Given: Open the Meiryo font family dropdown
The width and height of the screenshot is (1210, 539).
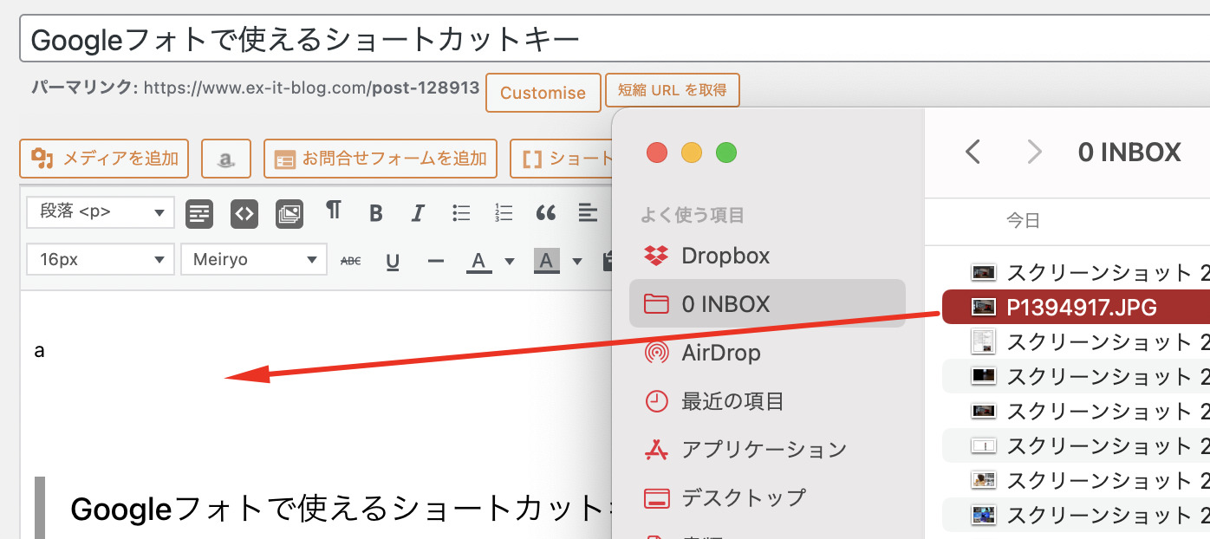Looking at the screenshot, I should coord(254,260).
